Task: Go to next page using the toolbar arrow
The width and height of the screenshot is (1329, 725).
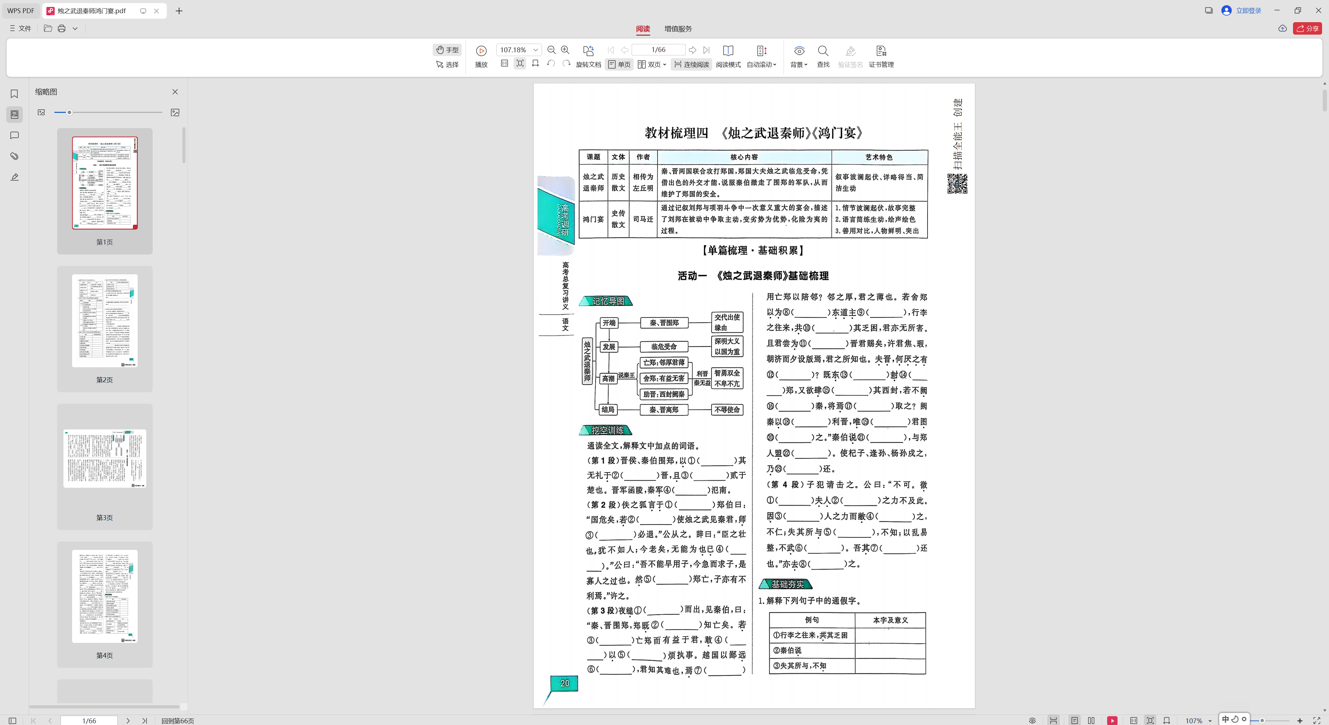Action: (x=692, y=50)
